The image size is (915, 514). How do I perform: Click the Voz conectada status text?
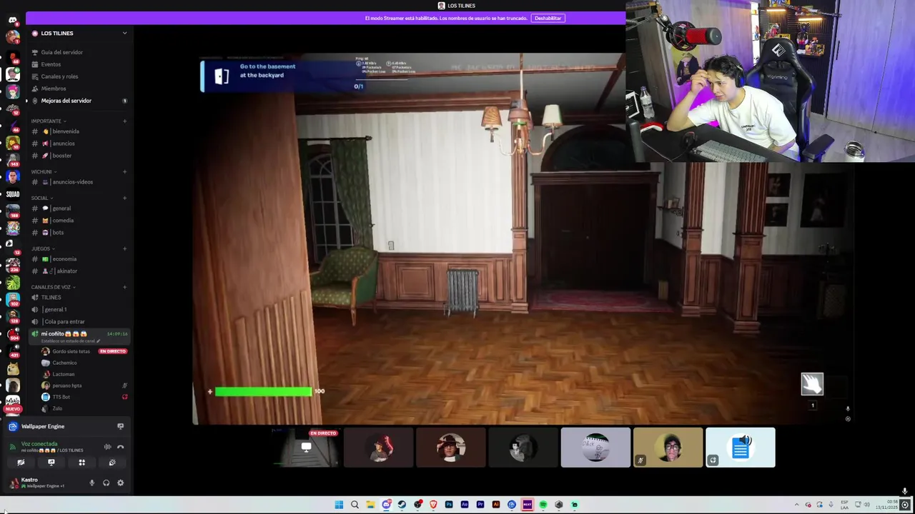[x=39, y=443]
